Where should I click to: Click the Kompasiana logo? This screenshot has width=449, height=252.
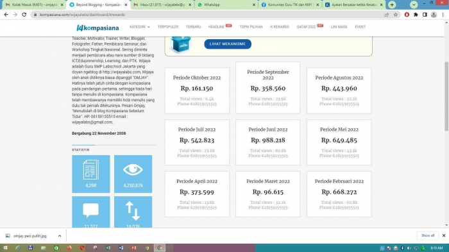(x=97, y=28)
